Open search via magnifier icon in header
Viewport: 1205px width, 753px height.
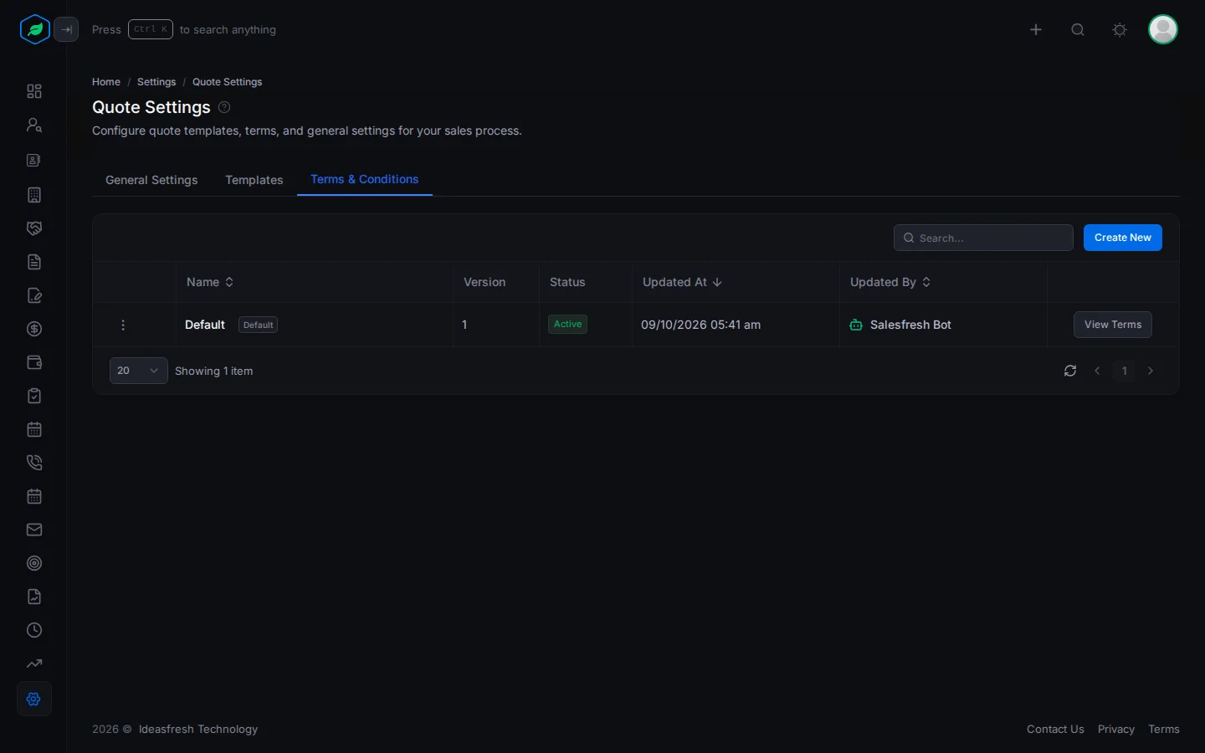1078,29
